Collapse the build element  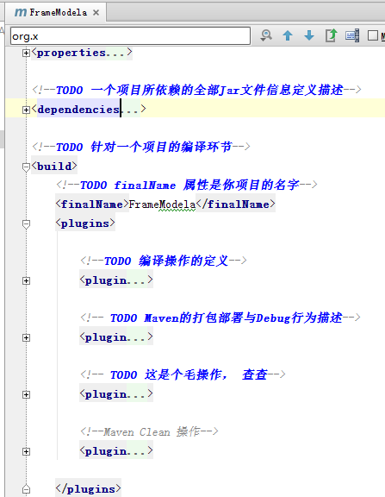(x=26, y=167)
